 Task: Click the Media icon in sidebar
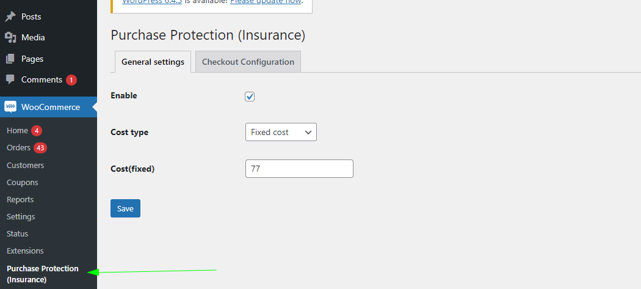click(x=10, y=37)
